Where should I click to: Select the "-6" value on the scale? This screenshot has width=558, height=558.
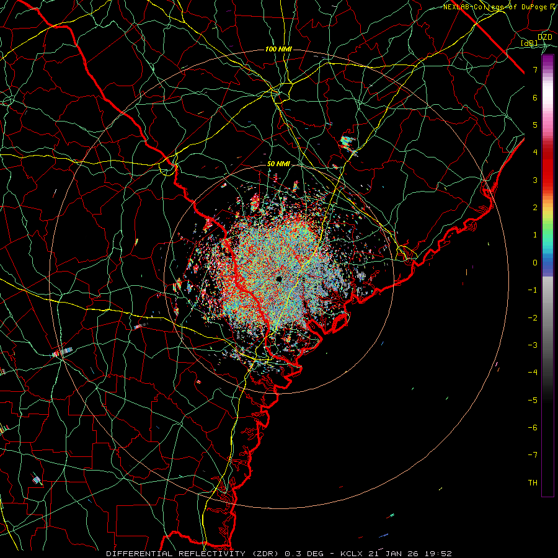[533, 428]
